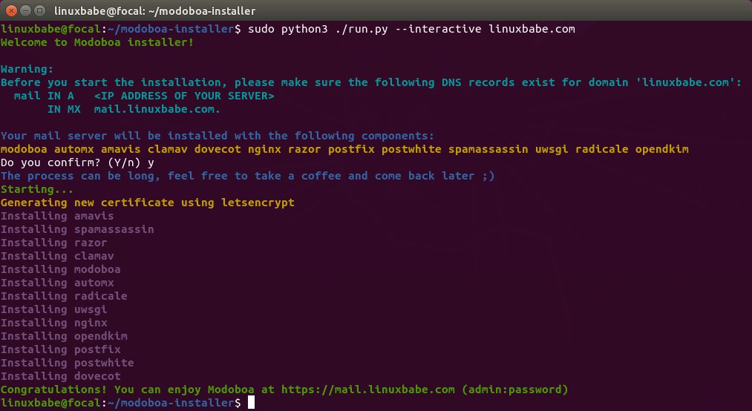This screenshot has height=411, width=752.
Task: Click 'Generating new certificate using letsencrypt' line
Action: (148, 203)
